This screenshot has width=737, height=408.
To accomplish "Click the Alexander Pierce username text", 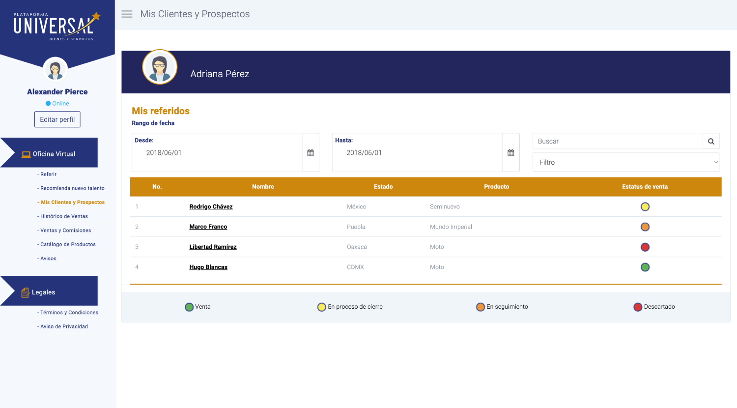I will [57, 92].
